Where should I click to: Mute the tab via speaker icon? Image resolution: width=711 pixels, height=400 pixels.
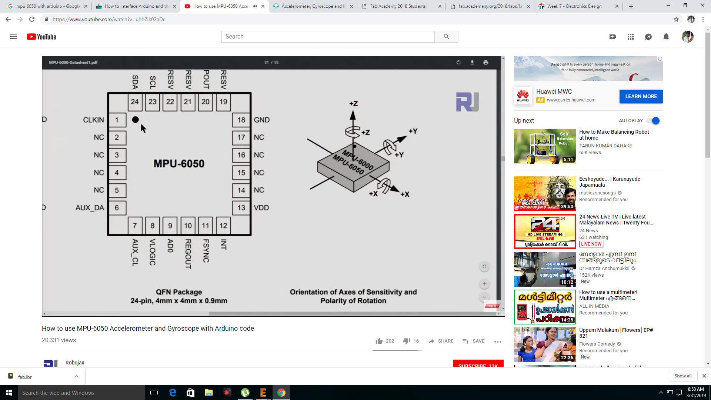[x=255, y=6]
